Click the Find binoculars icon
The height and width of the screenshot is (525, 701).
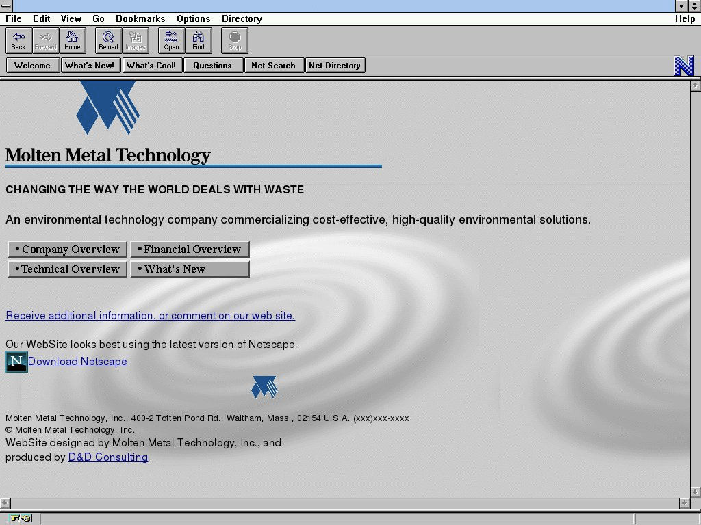(x=199, y=40)
